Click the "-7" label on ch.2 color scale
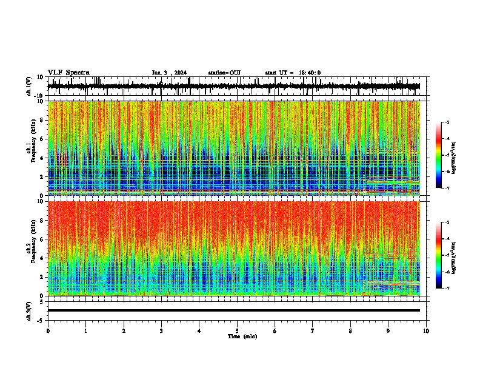The height and width of the screenshot is (371, 480). coord(447,288)
